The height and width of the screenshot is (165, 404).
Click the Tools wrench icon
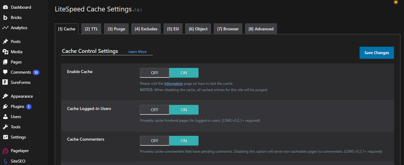point(5,127)
